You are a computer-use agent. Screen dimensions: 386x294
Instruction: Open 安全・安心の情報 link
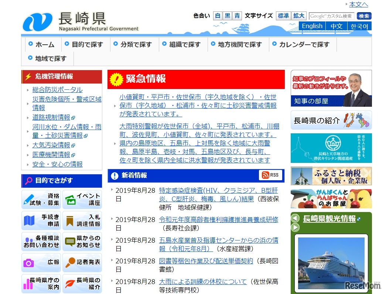click(57, 164)
